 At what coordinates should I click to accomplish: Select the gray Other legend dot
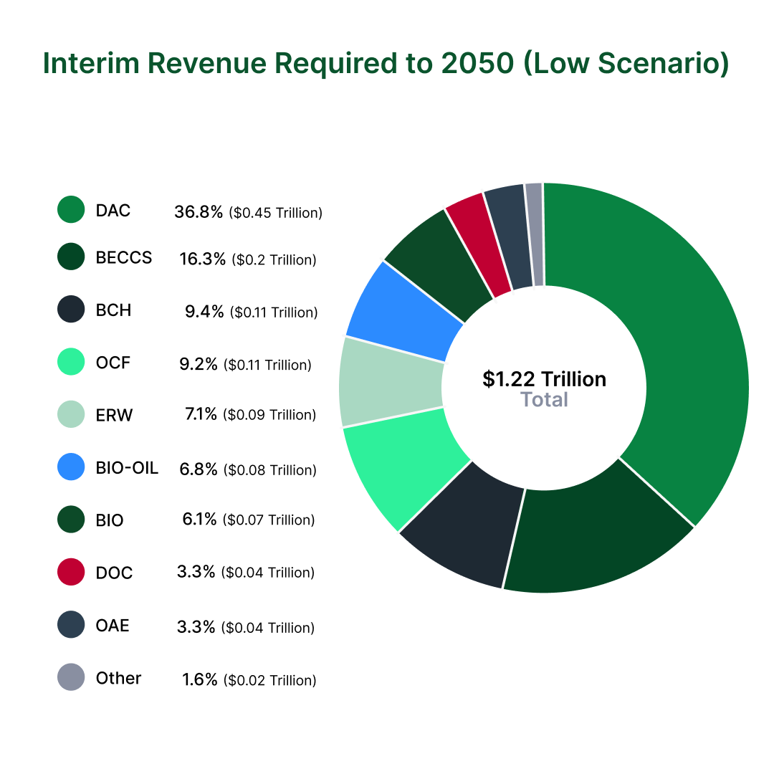click(71, 677)
